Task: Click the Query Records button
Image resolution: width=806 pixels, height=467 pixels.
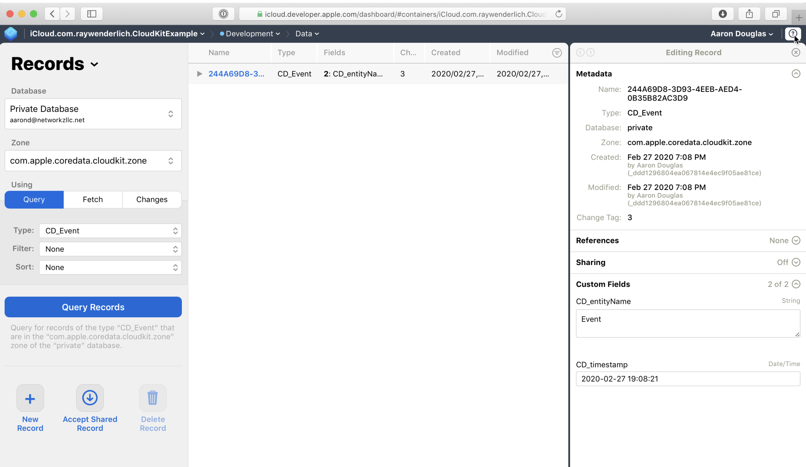Action: (x=93, y=307)
